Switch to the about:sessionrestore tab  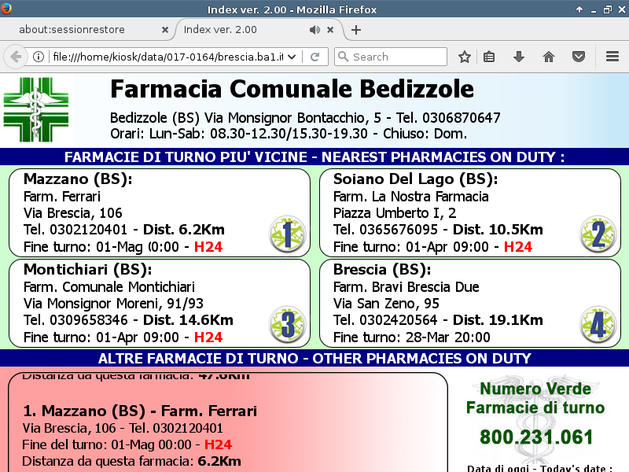coord(83,30)
